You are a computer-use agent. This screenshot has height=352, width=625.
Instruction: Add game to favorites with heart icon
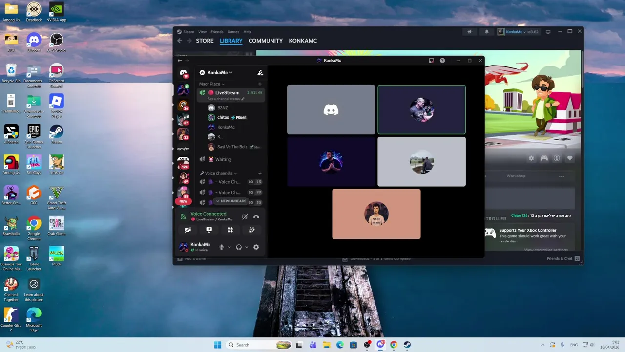(x=569, y=158)
